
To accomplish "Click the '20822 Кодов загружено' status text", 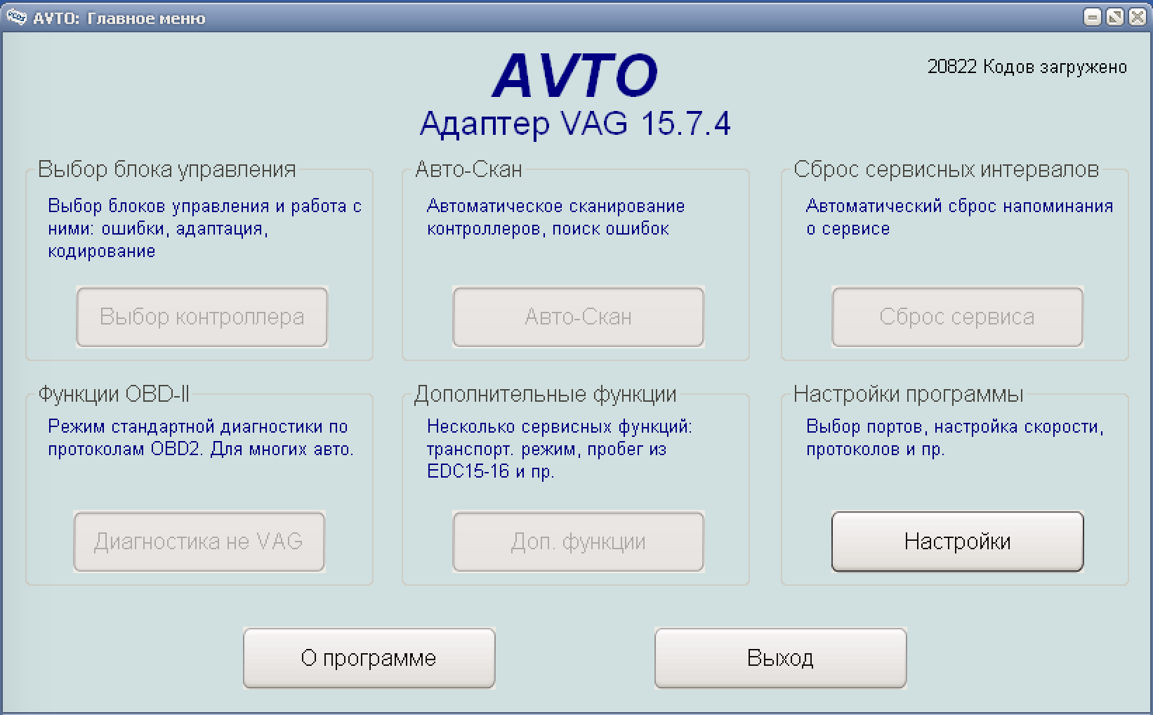I will (x=1027, y=67).
